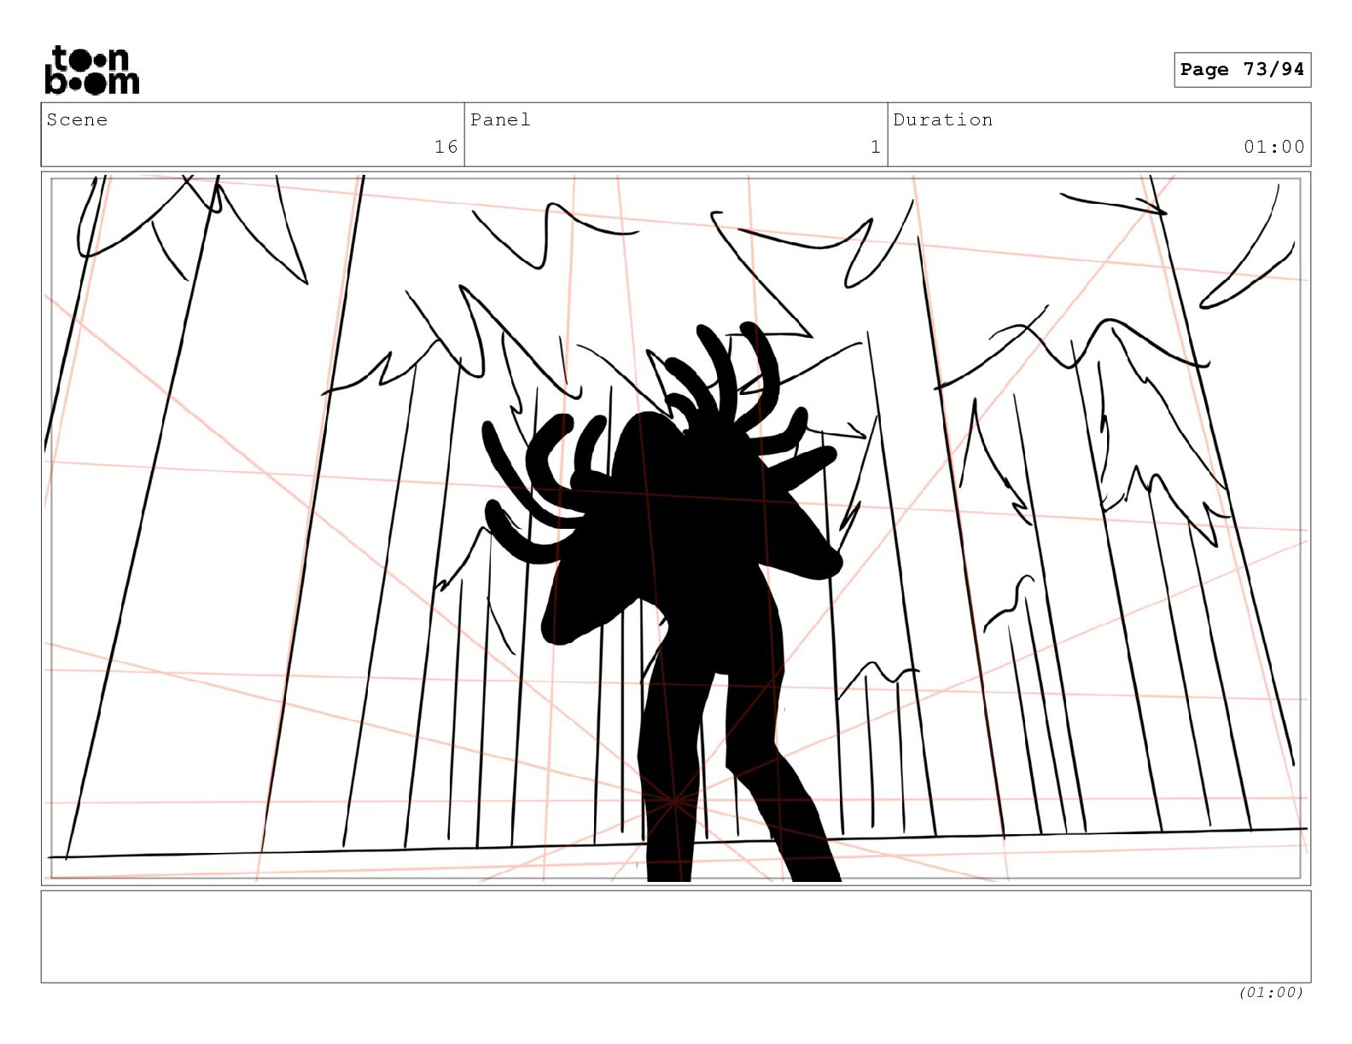1352x1044 pixels.
Task: Click the empty notes box below the panel
Action: coord(676,937)
